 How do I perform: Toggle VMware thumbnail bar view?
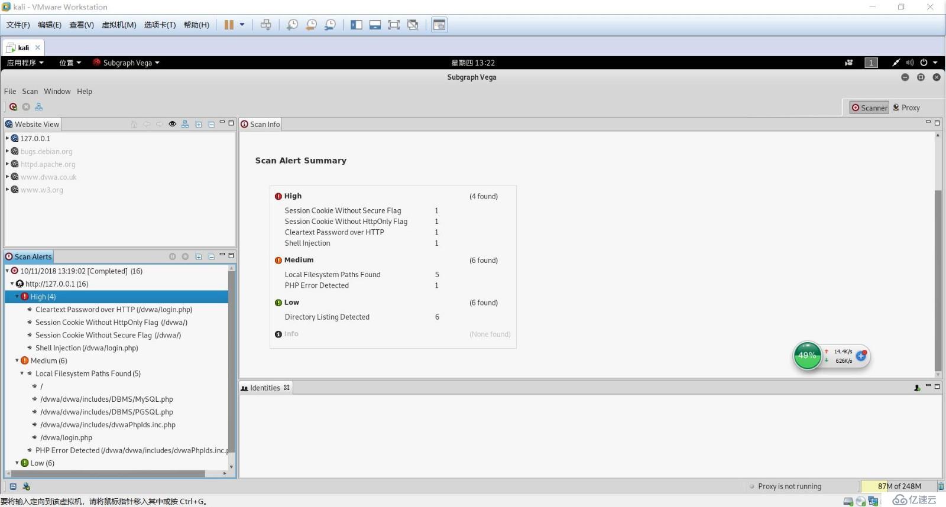[375, 25]
